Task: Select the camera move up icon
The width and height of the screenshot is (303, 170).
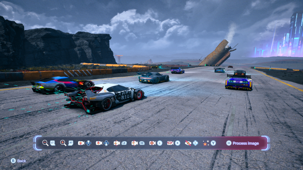Action: (x=81, y=143)
